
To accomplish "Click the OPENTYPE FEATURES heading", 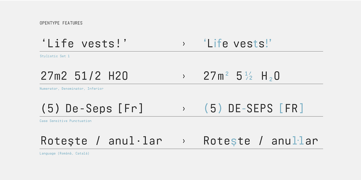I will click(61, 23).
